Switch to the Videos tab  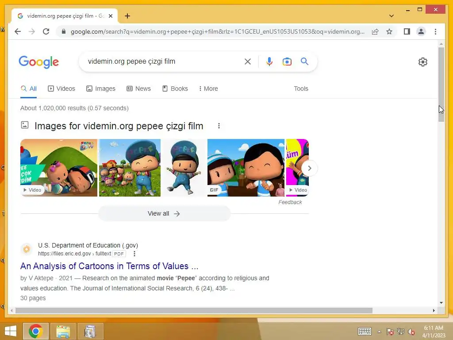[x=61, y=89]
